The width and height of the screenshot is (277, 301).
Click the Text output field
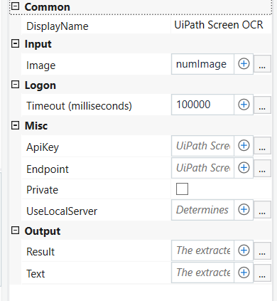[x=202, y=273]
